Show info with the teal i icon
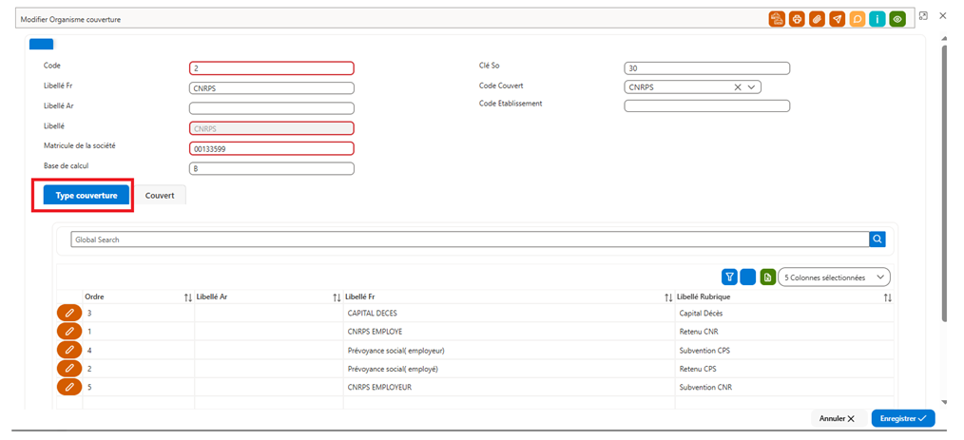964x440 pixels. (x=877, y=19)
